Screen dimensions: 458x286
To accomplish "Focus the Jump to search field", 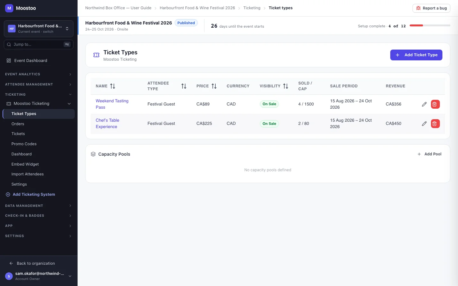I will pos(38,44).
